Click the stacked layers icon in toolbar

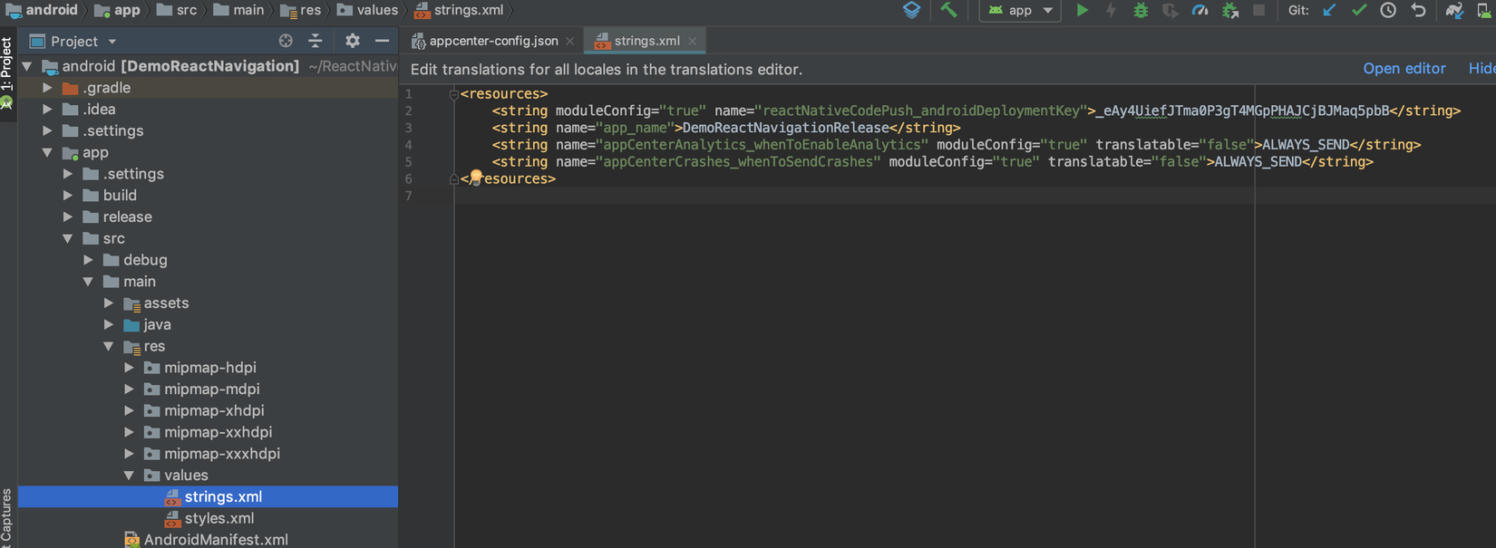[x=911, y=10]
